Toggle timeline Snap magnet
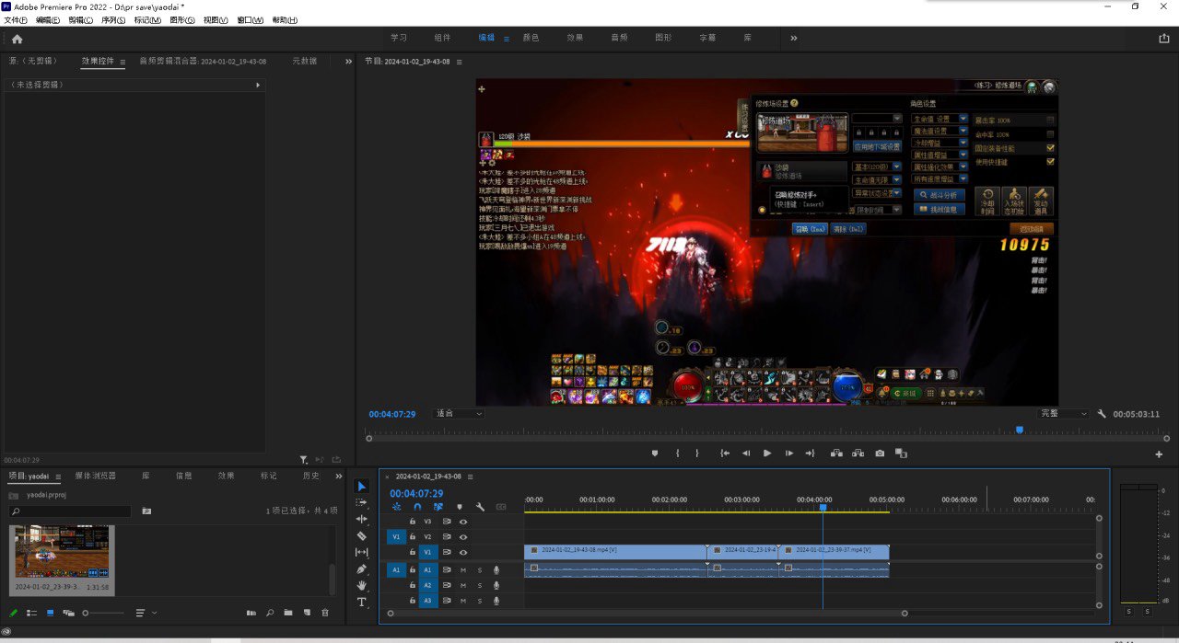1179x643 pixels. pyautogui.click(x=417, y=507)
